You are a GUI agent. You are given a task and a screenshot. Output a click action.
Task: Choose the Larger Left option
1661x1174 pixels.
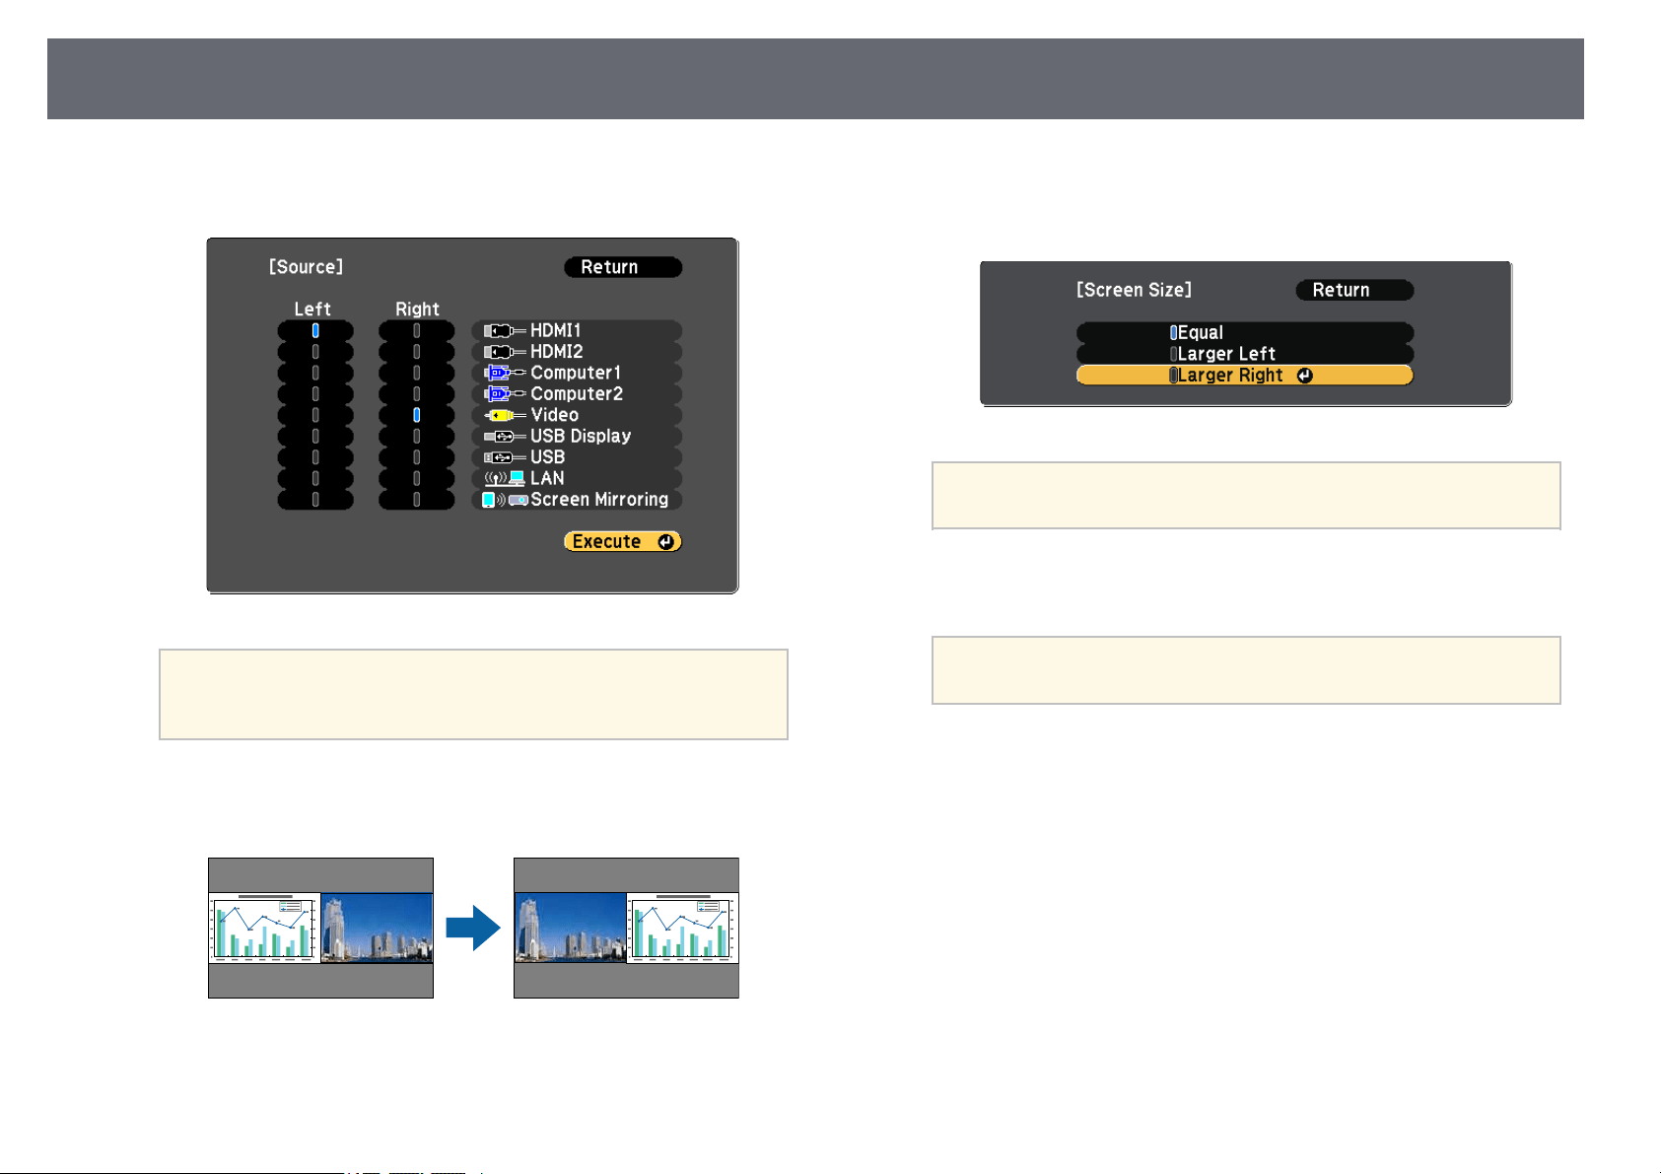coord(1245,354)
